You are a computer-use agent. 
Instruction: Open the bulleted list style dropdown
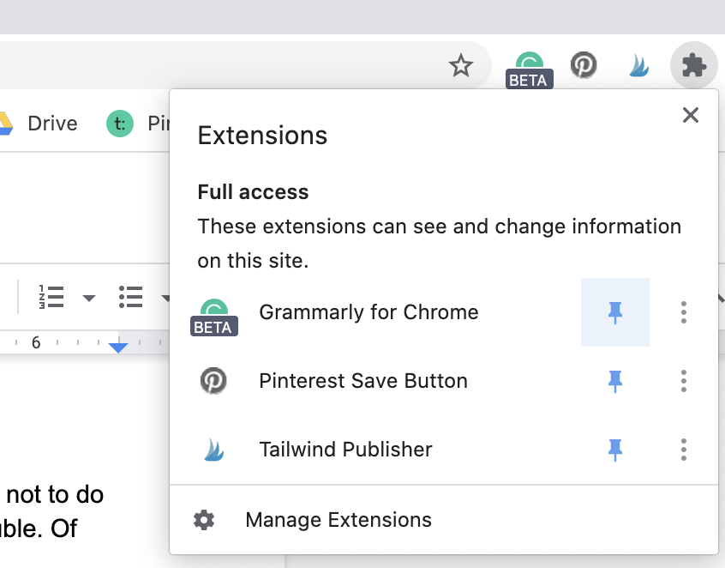click(168, 297)
